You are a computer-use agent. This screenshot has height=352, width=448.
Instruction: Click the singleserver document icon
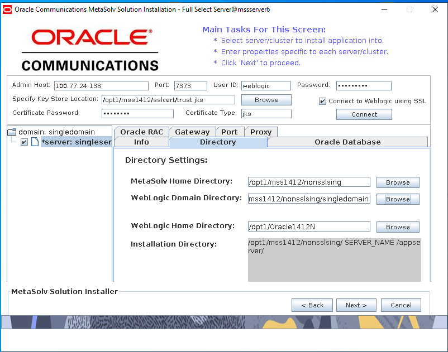pos(35,142)
